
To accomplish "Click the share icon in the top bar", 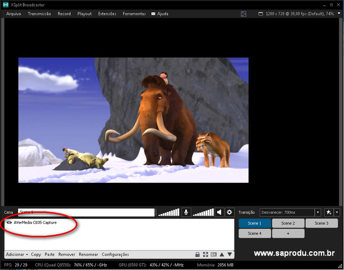I will coord(244,14).
